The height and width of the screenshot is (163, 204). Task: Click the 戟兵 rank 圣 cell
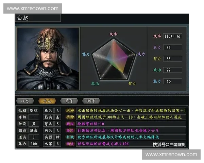point(58,117)
